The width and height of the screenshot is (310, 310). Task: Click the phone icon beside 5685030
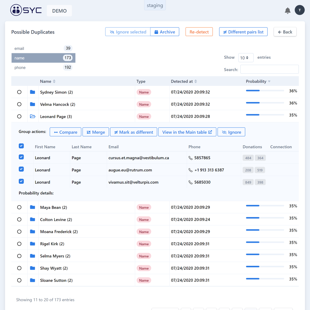(x=190, y=182)
